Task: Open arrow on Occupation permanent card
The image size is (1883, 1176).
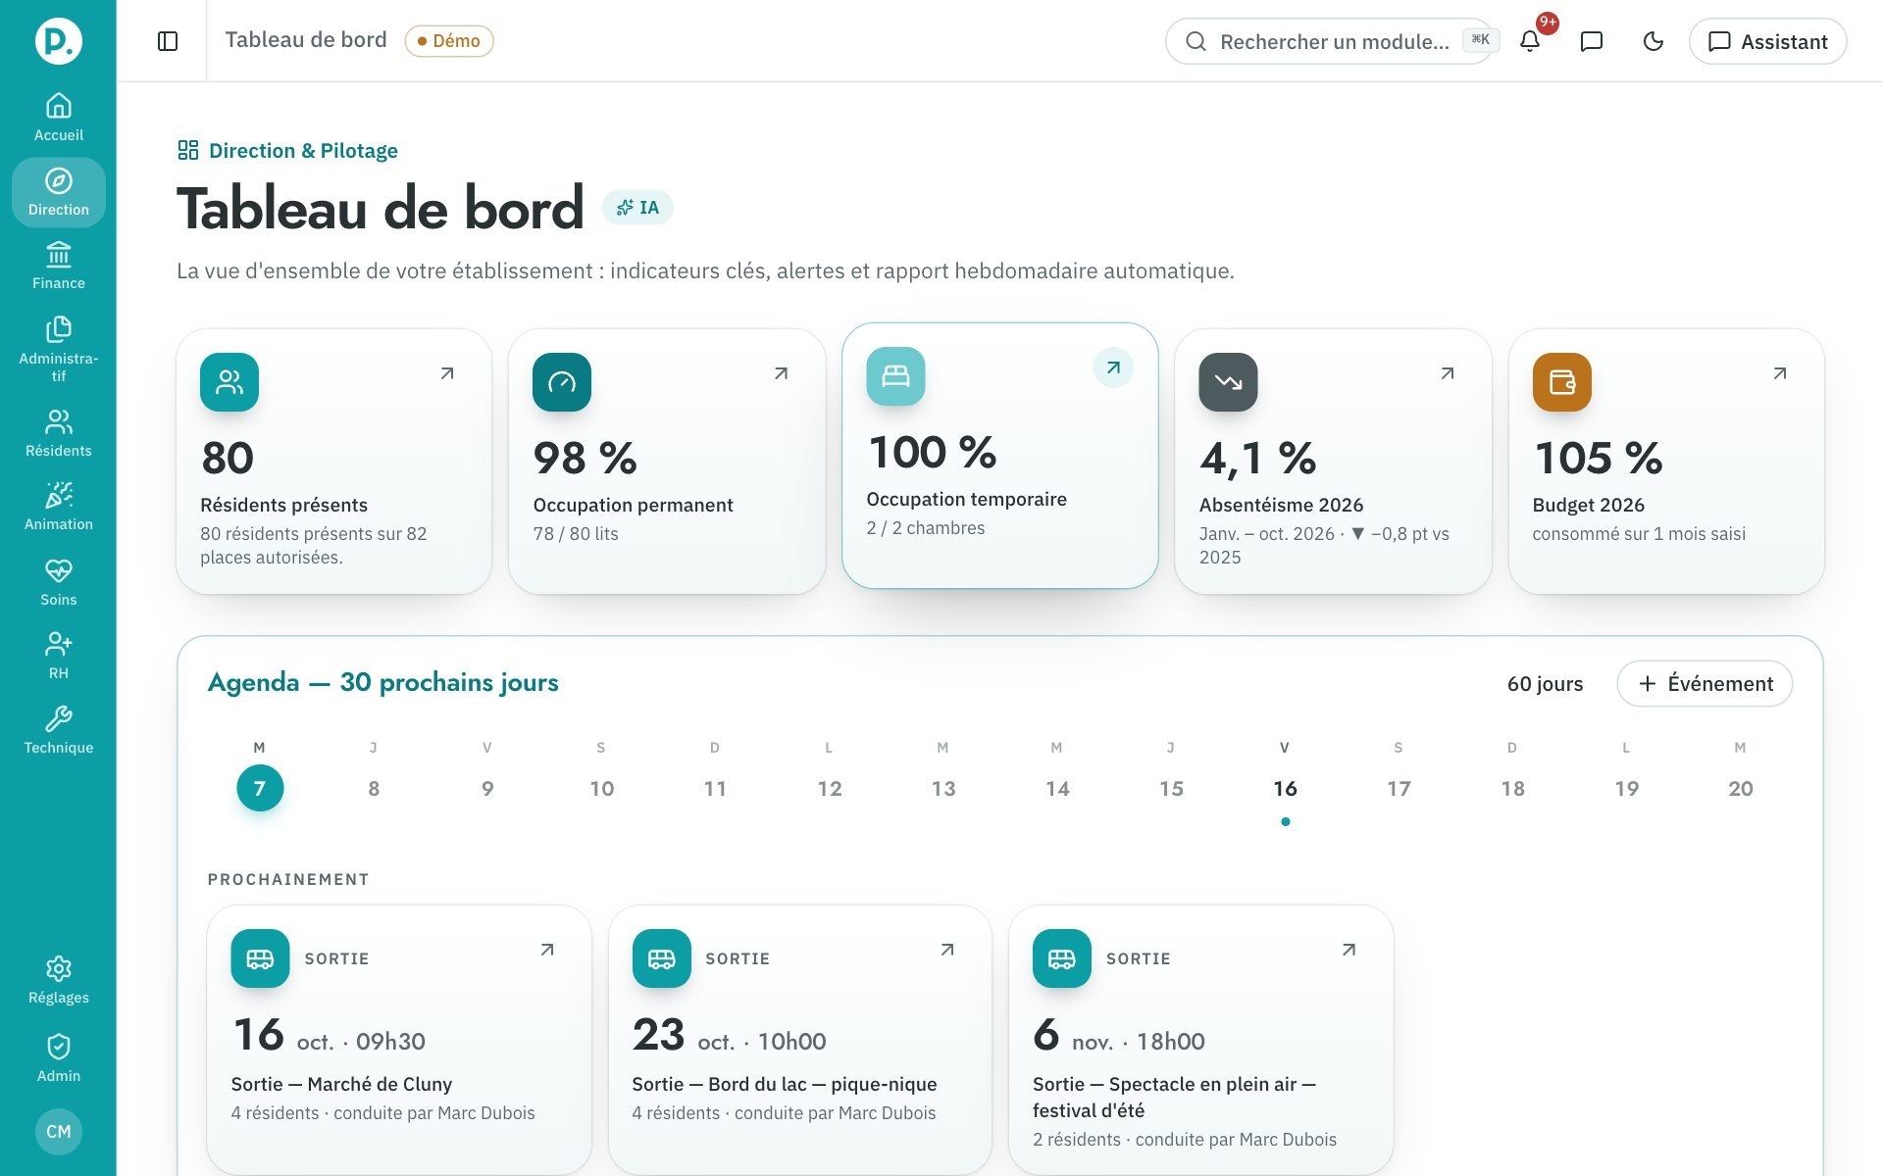Action: pos(781,373)
